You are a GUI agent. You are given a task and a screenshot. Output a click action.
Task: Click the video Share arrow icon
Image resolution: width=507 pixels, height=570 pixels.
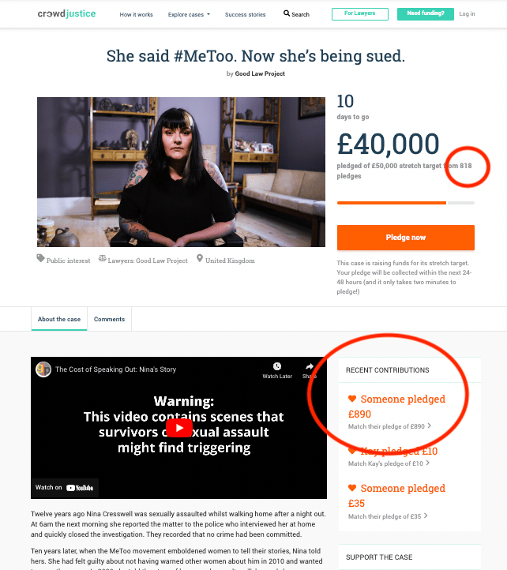310,366
